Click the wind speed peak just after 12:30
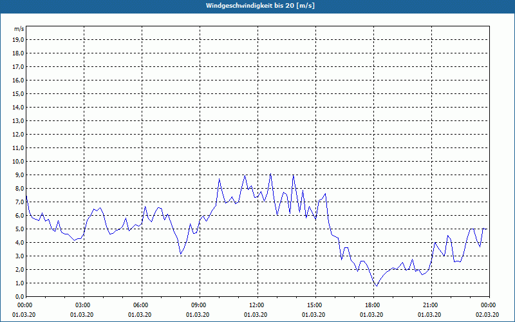 pos(270,174)
